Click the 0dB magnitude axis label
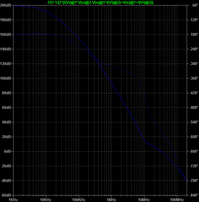Viewport: 199px width, 202px height. [x=7, y=151]
